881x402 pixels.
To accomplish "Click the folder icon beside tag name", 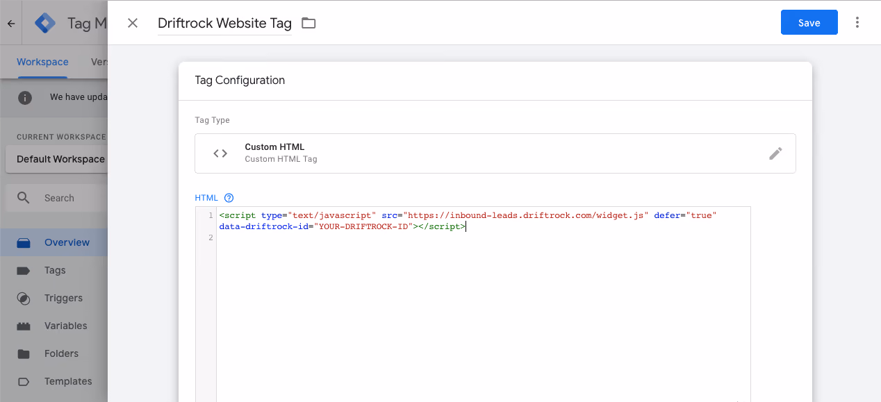I will tap(308, 23).
